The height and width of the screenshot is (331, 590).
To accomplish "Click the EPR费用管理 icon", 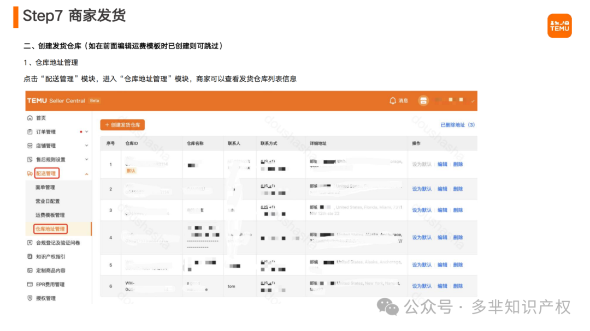I will (29, 285).
